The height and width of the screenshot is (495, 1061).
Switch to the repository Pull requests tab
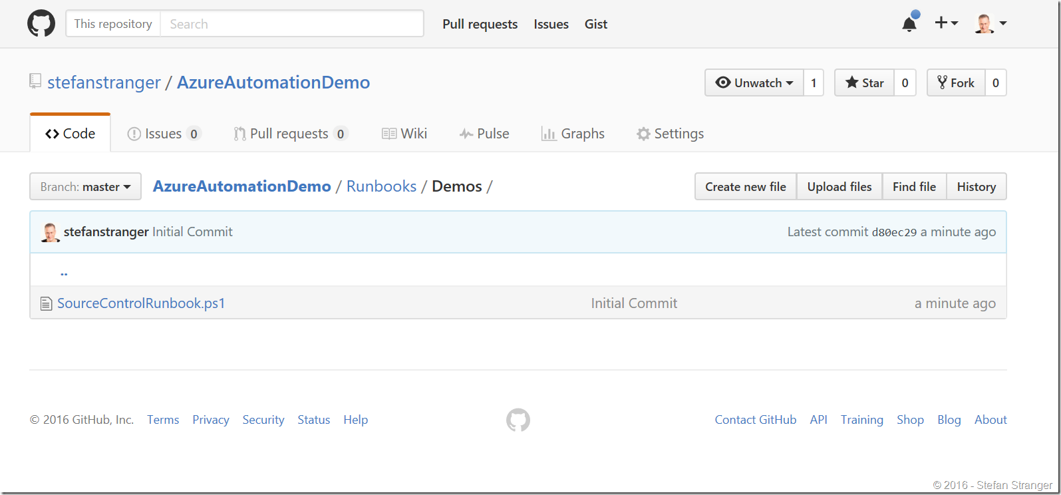[x=291, y=134]
